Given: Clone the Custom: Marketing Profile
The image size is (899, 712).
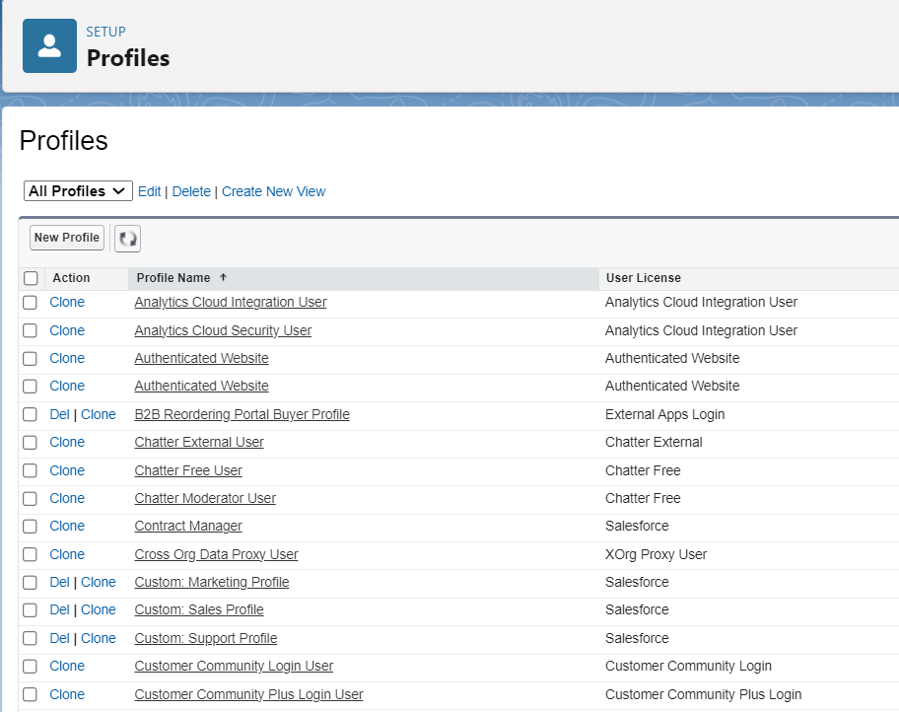Looking at the screenshot, I should 98,582.
